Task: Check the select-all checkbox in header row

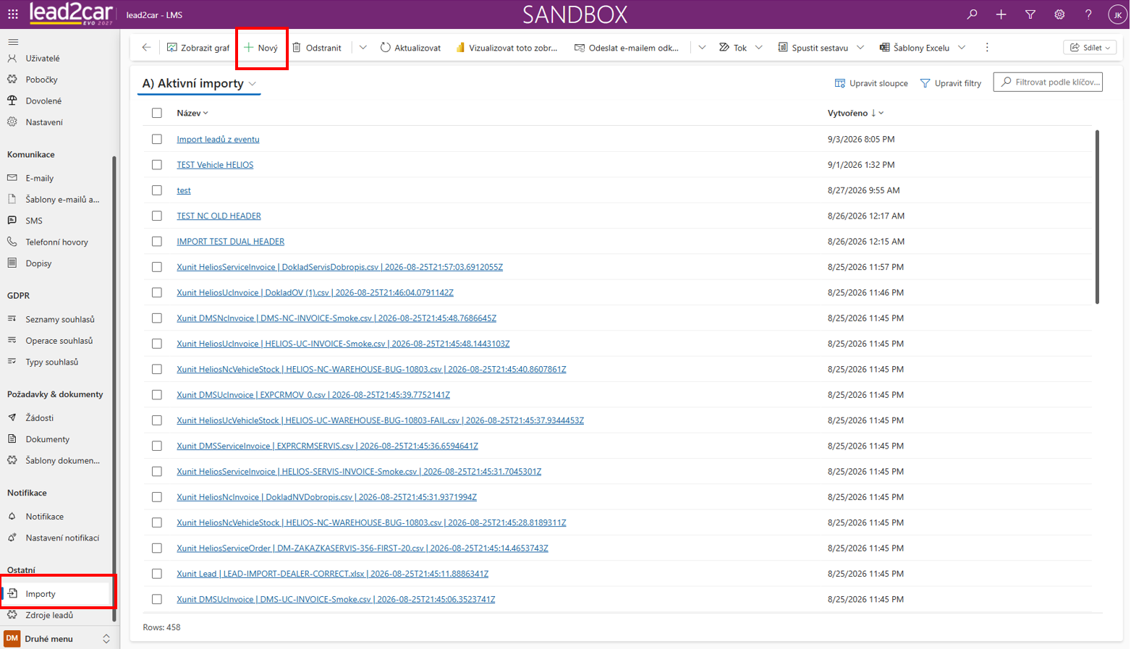Action: pyautogui.click(x=157, y=113)
